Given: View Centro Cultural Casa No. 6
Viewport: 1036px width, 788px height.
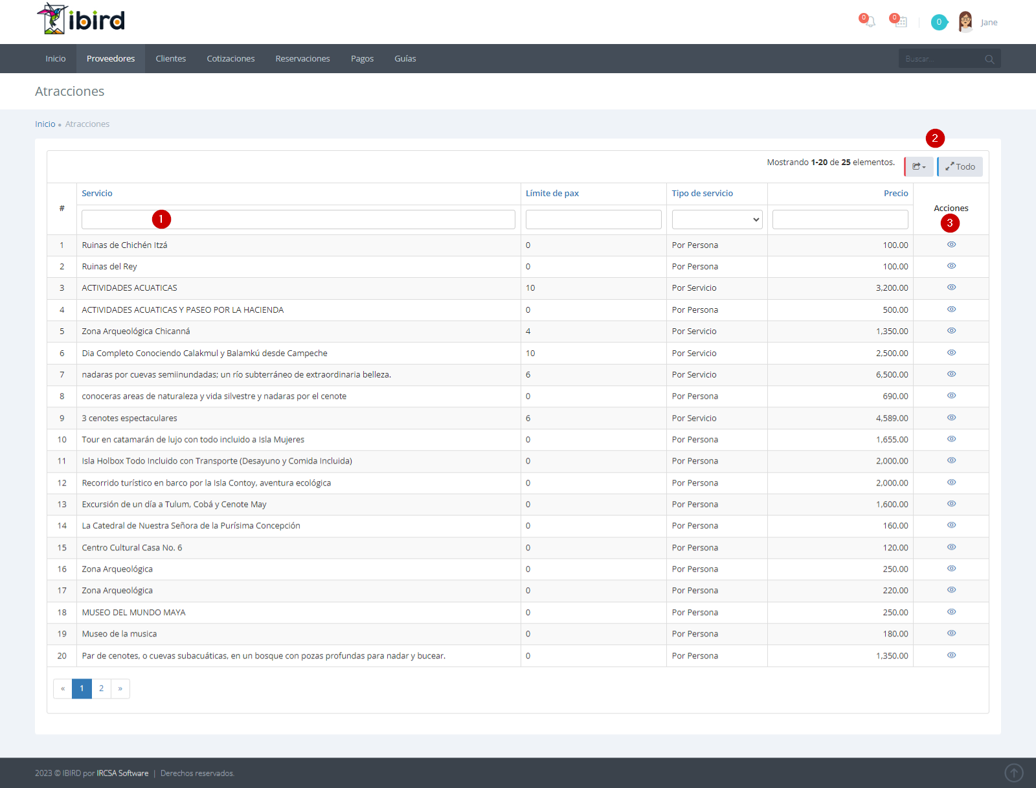Looking at the screenshot, I should [x=951, y=547].
